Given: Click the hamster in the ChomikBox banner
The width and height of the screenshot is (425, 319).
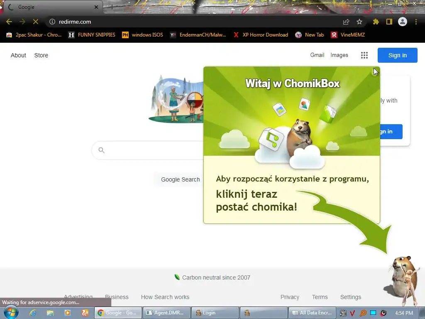Looking at the screenshot, I should coord(300,137).
